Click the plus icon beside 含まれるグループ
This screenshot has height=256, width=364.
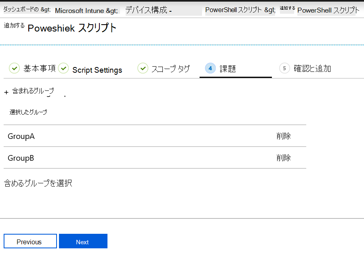(x=6, y=92)
